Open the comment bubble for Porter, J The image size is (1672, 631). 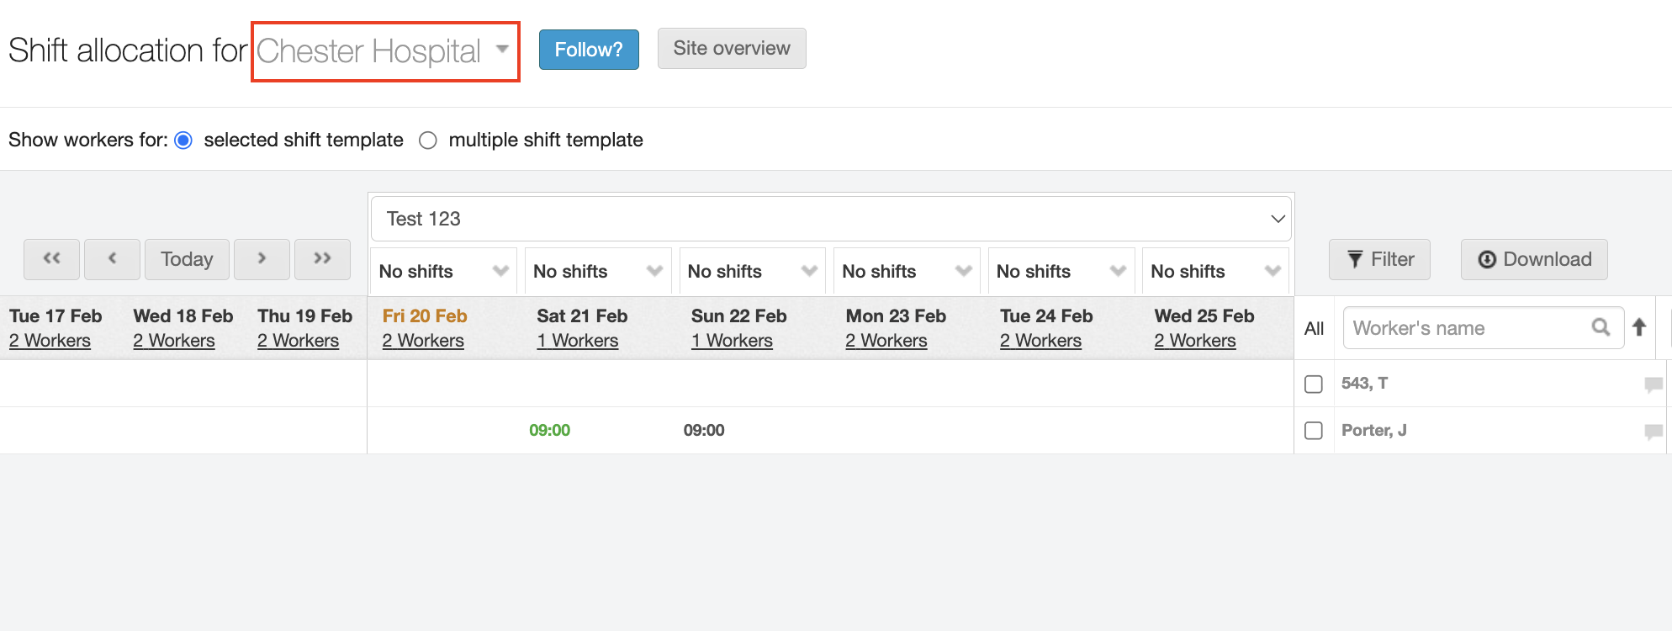(1653, 430)
